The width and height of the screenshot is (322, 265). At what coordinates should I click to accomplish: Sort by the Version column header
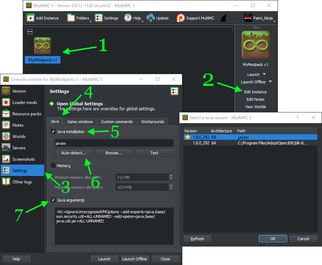[x=197, y=131]
